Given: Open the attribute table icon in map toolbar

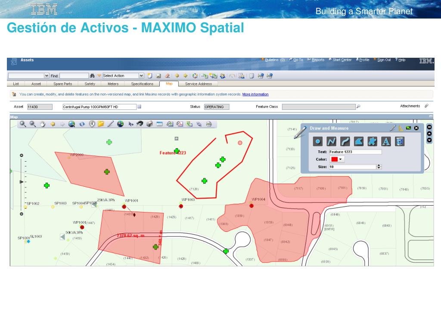Looking at the screenshot, I should coord(159,124).
